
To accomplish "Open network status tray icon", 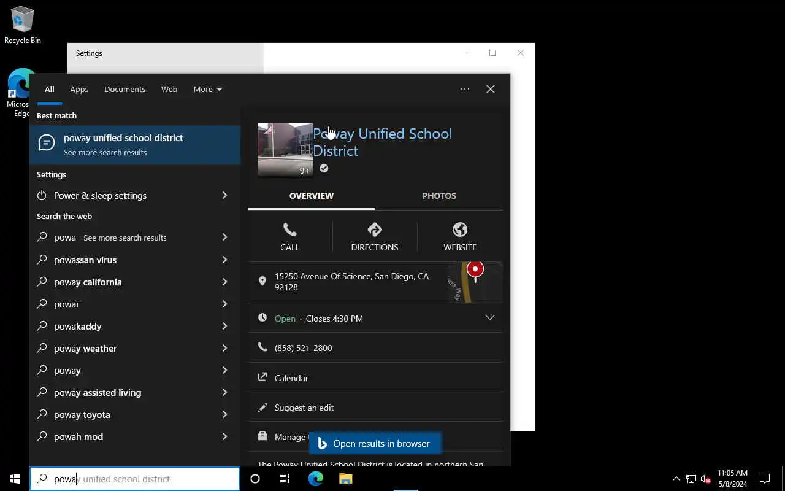I will pos(691,479).
